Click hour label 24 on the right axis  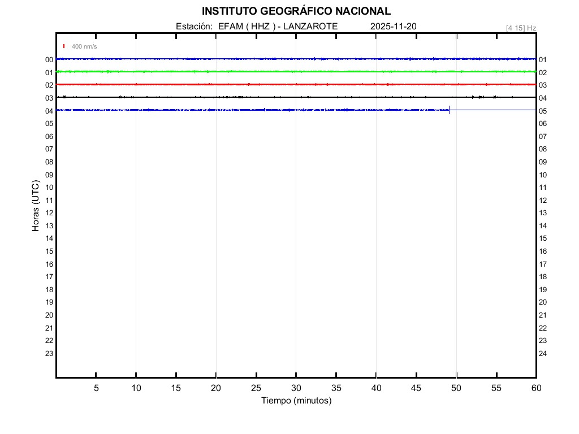tap(543, 354)
